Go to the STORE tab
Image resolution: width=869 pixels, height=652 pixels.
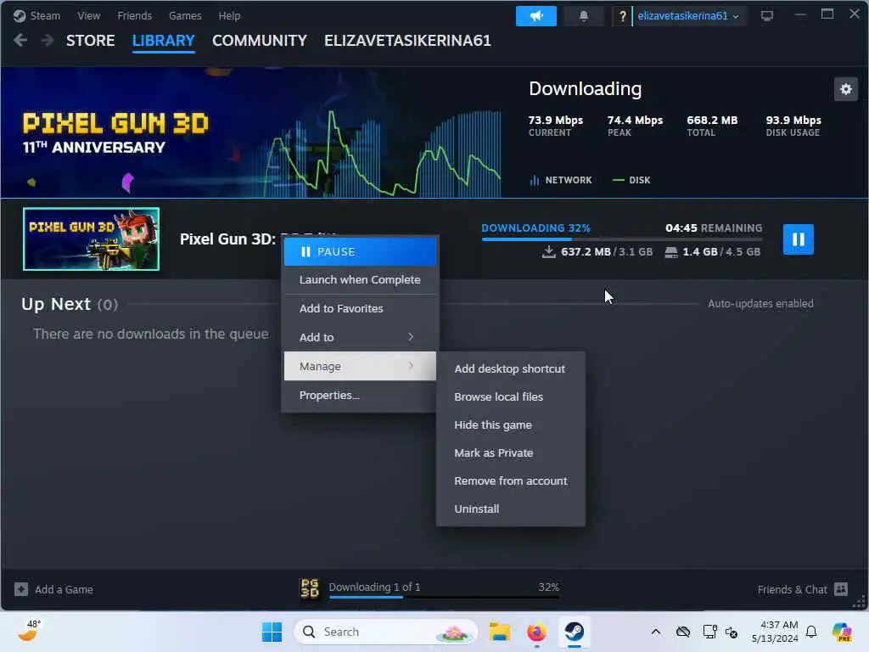point(90,41)
